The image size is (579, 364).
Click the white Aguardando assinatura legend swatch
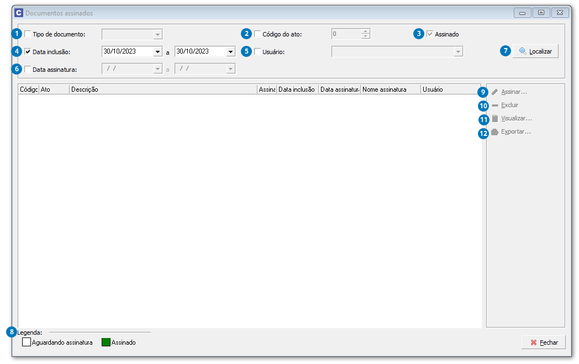tap(26, 342)
